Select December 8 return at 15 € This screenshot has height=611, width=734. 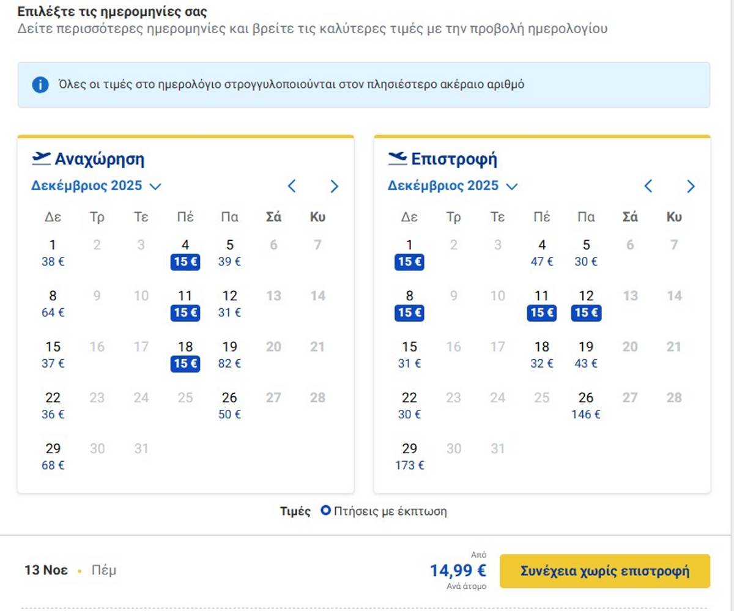(x=409, y=305)
